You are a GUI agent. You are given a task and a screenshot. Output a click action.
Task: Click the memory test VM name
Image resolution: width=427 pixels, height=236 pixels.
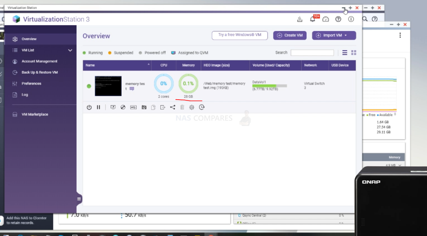(x=135, y=86)
